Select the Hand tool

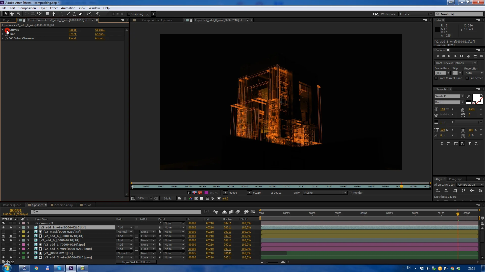point(12,14)
